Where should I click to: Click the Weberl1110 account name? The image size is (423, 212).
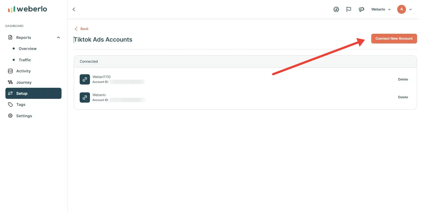coord(102,77)
